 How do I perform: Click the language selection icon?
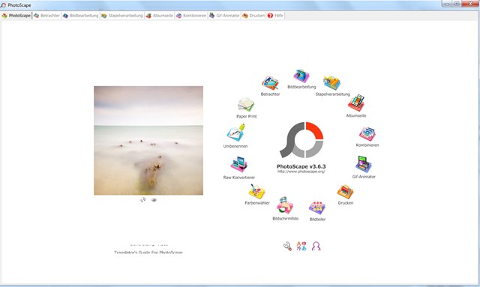coord(301,246)
